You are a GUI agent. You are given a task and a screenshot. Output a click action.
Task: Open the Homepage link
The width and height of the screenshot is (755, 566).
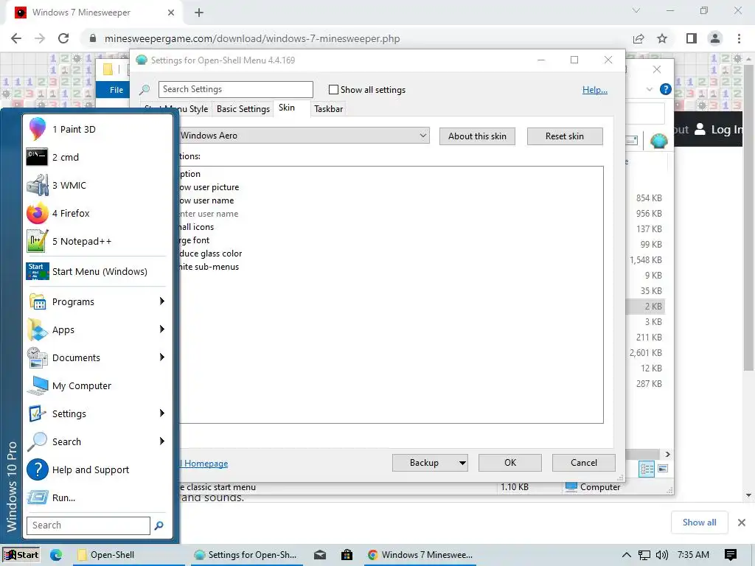(204, 464)
